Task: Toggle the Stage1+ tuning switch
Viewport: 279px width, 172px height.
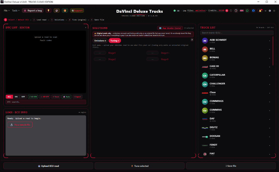Action: (x=152, y=53)
